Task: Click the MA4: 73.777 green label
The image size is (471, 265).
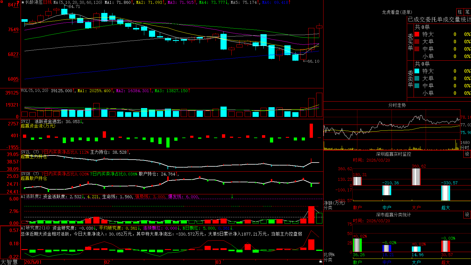Action: click(212, 2)
